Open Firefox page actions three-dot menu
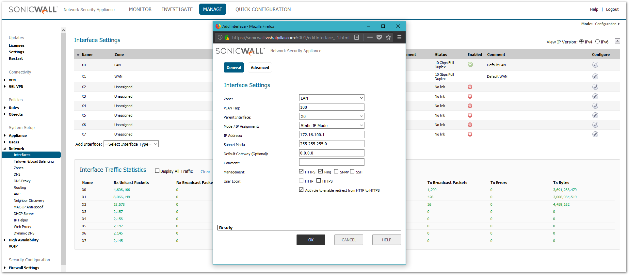This screenshot has width=629, height=275. click(x=370, y=37)
